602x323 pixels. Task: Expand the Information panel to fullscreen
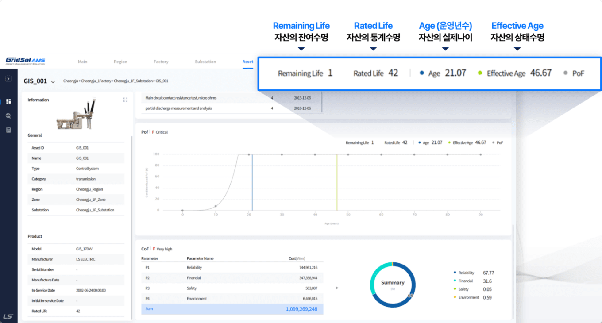coord(125,100)
